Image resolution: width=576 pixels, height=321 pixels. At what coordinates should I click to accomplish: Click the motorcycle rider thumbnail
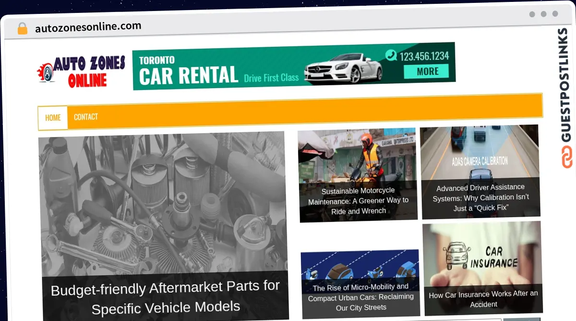tap(357, 156)
